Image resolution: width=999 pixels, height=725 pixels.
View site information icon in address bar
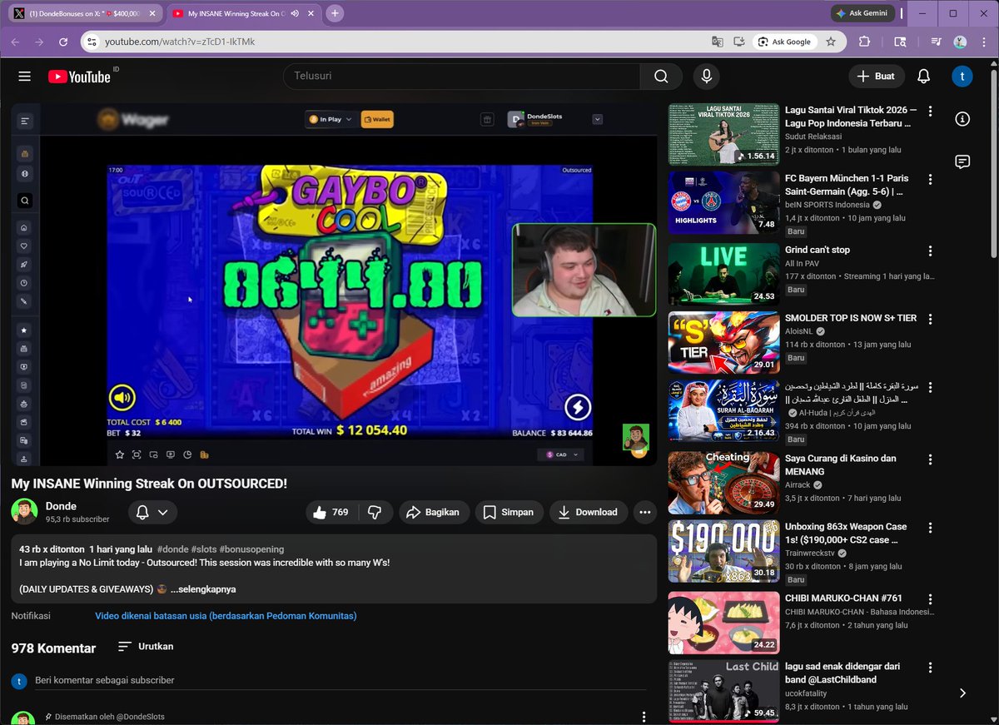point(92,42)
